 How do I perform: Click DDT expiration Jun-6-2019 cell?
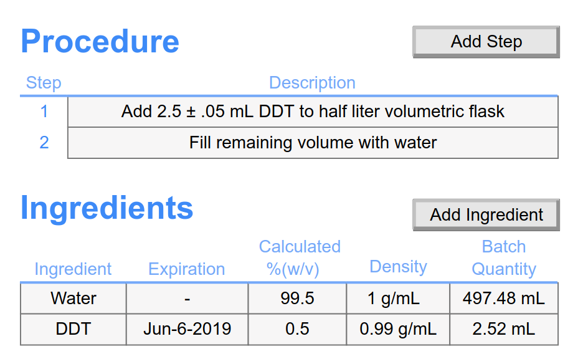pyautogui.click(x=187, y=329)
